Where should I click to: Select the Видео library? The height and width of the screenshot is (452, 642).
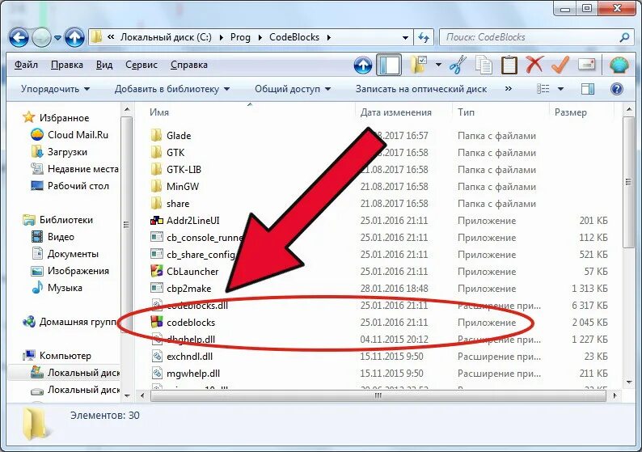click(53, 237)
